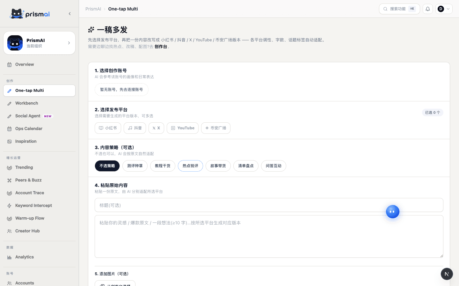The width and height of the screenshot is (459, 286).
Task: Click the Trending icon in sidebar
Action: pyautogui.click(x=10, y=167)
